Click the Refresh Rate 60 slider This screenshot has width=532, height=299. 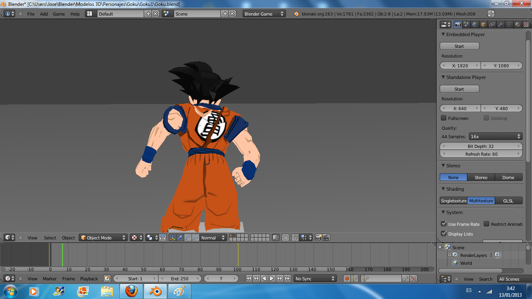coord(481,154)
